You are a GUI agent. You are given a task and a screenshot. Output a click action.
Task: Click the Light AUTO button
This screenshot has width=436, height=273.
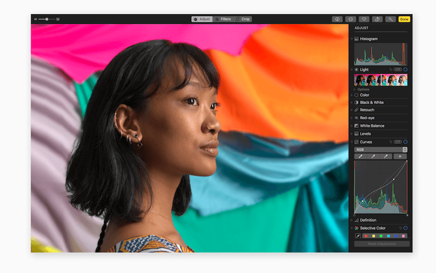(x=397, y=70)
